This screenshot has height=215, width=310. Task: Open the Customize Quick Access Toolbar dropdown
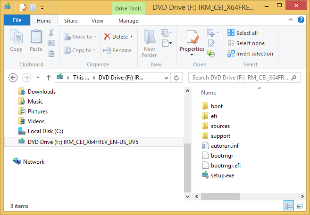click(42, 8)
